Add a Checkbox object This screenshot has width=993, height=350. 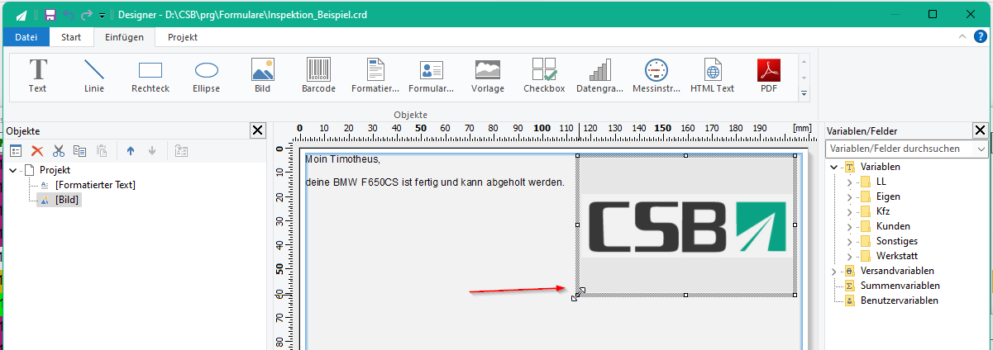coord(544,76)
